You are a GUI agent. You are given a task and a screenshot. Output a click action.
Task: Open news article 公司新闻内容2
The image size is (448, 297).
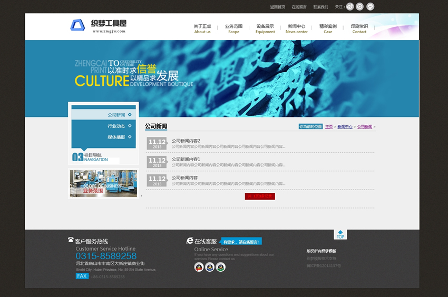[x=186, y=141]
